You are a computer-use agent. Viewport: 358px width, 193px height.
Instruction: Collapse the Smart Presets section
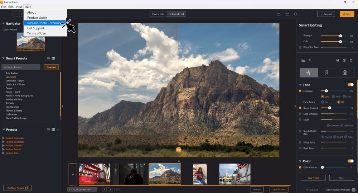[4, 58]
